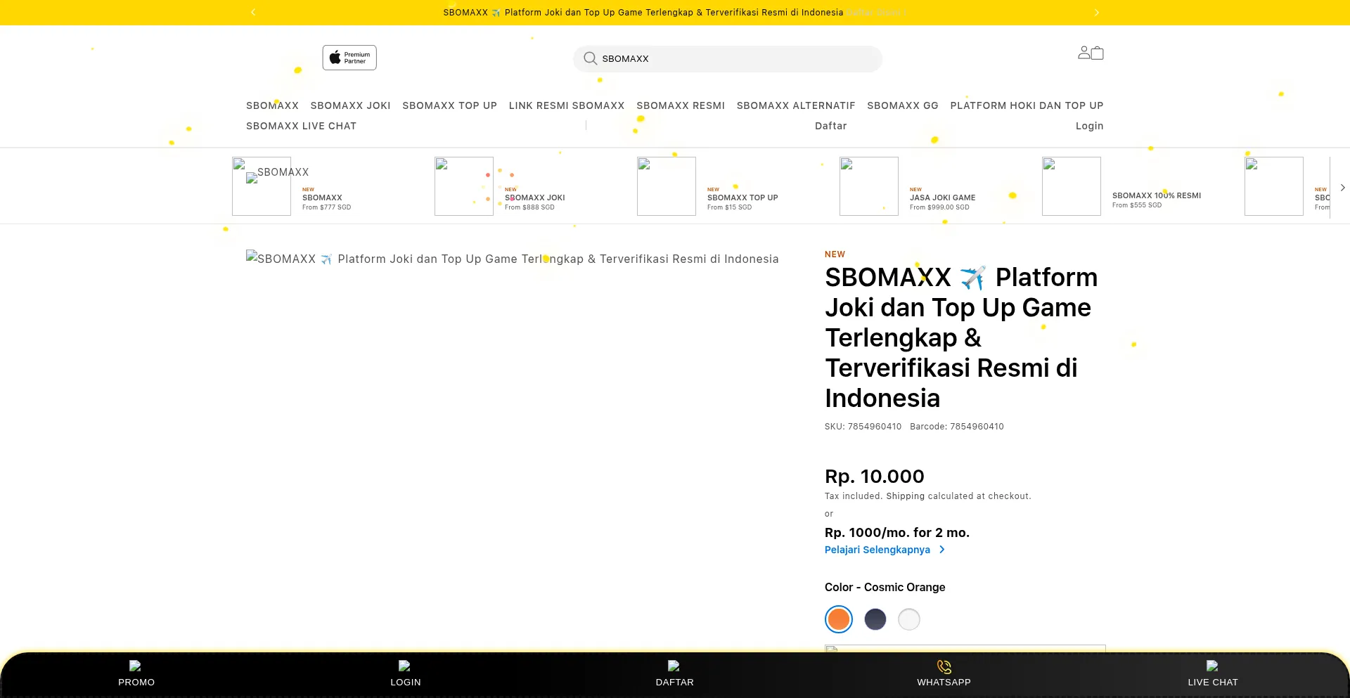
Task: Click the next announcement arrow in yellow bar
Action: (x=1096, y=13)
